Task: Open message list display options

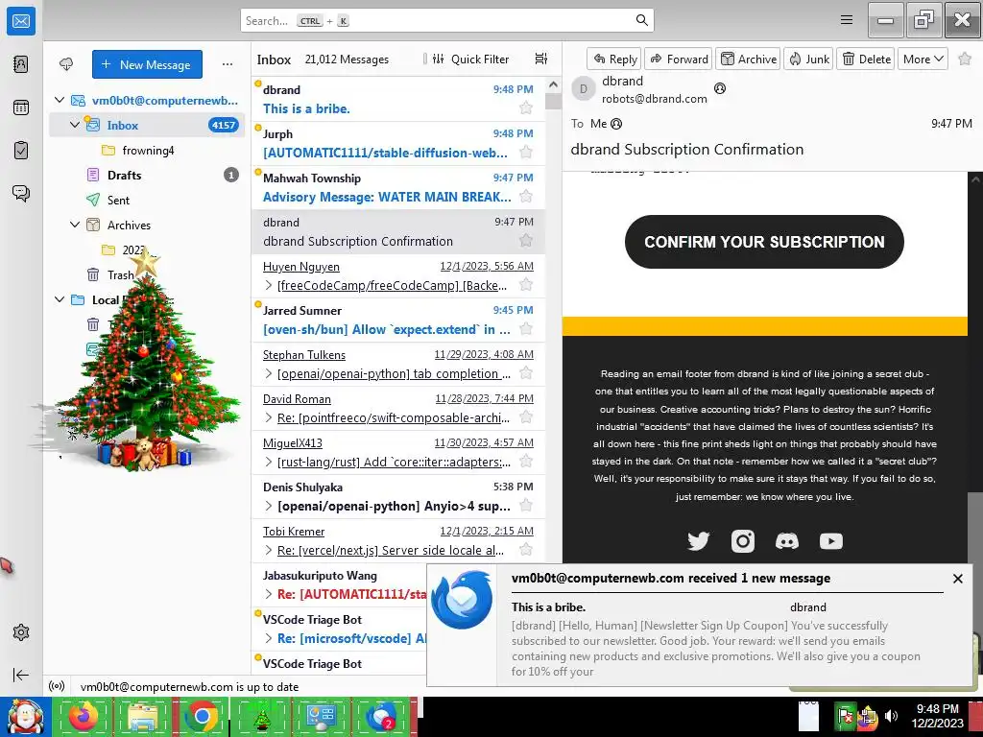Action: pos(541,59)
